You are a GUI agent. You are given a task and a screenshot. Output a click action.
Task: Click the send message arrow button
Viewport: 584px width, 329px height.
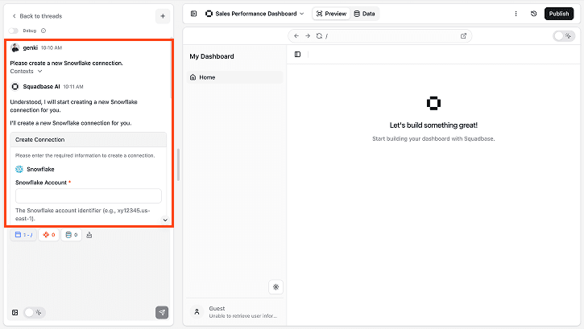coord(162,312)
